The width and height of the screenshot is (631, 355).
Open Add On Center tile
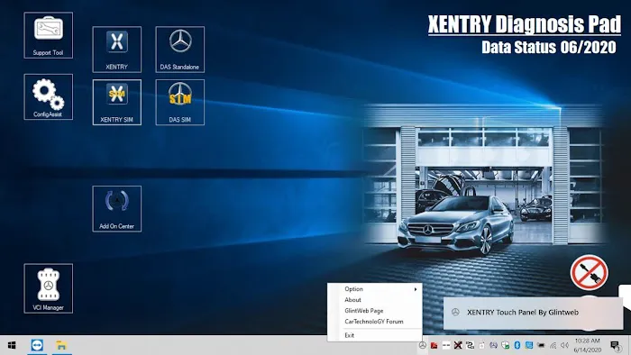pyautogui.click(x=116, y=209)
